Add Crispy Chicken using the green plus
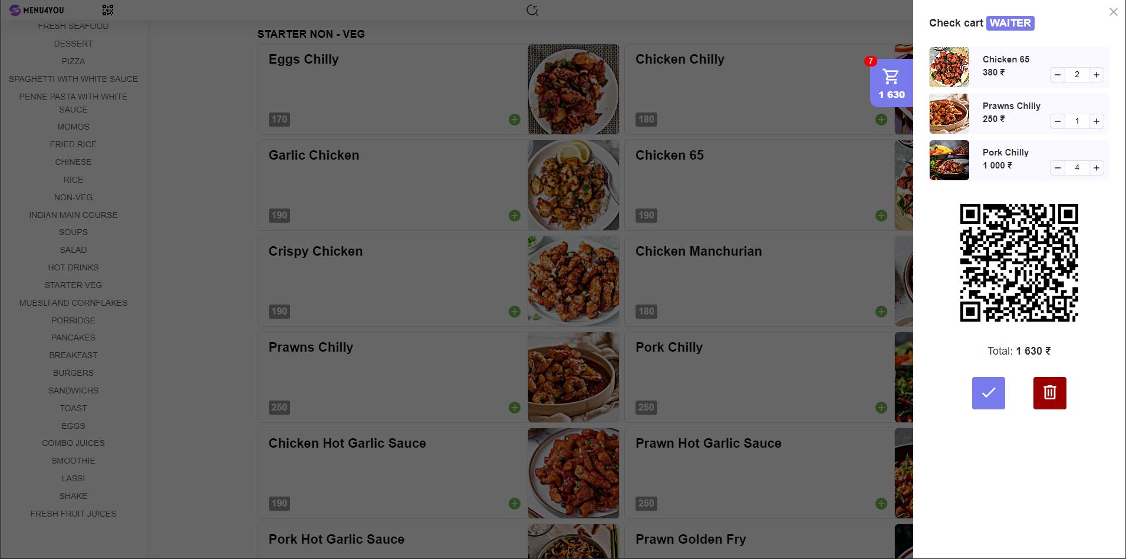Screen dimensions: 1126x559 [514, 312]
